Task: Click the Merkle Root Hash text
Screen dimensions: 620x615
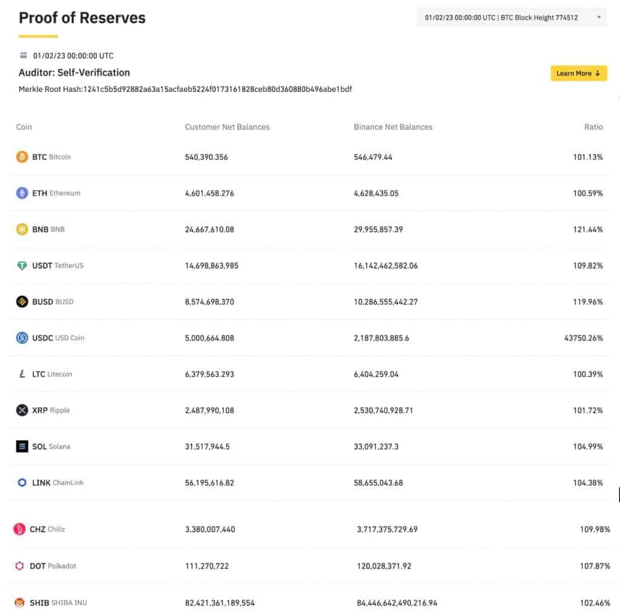Action: [185, 90]
